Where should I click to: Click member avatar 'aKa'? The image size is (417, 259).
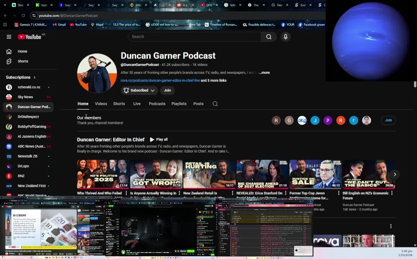point(302,121)
